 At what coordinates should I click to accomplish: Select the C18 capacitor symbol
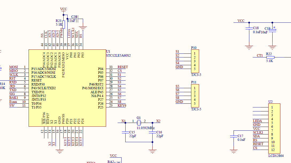click(x=249, y=28)
